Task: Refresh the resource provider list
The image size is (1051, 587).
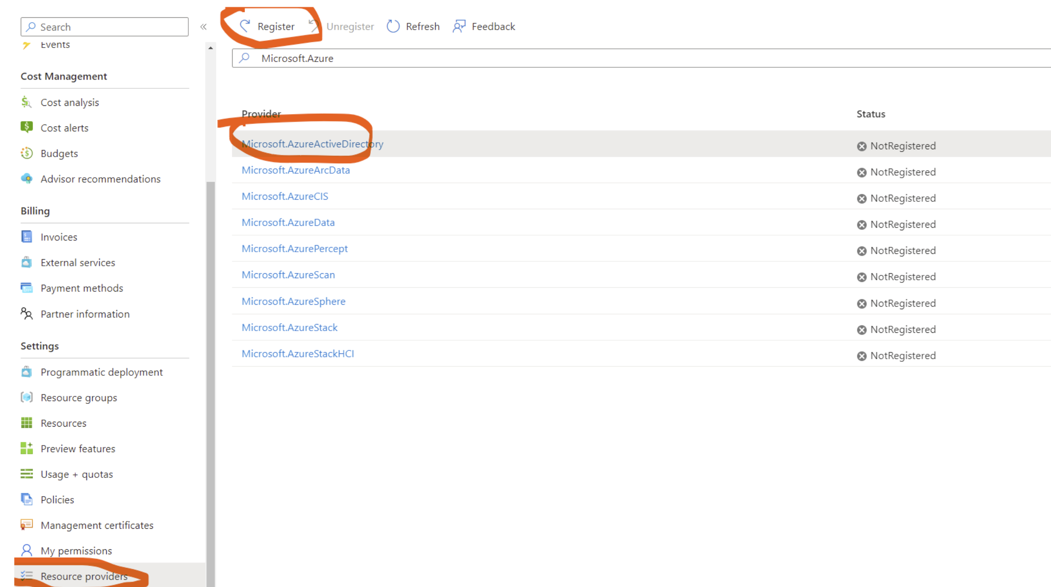Action: [x=413, y=26]
